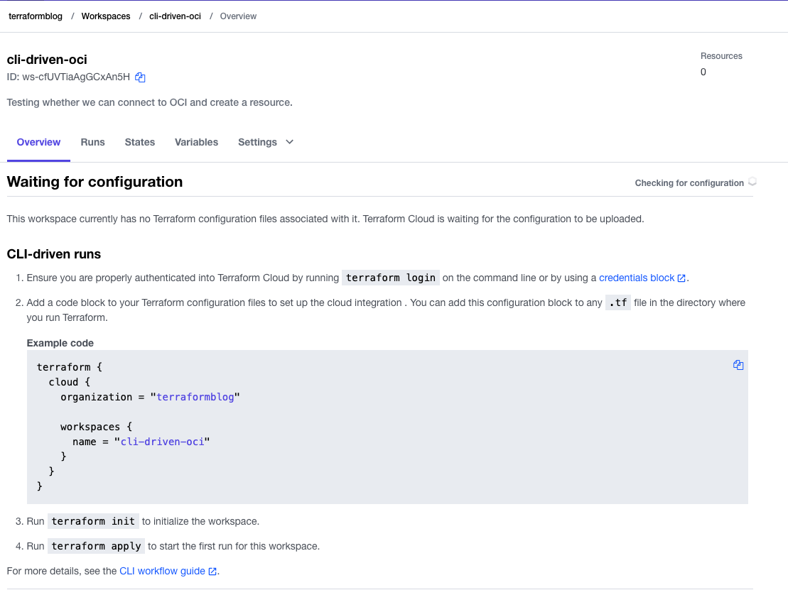
Task: Click the CLI workflow guide external icon
Action: click(212, 572)
